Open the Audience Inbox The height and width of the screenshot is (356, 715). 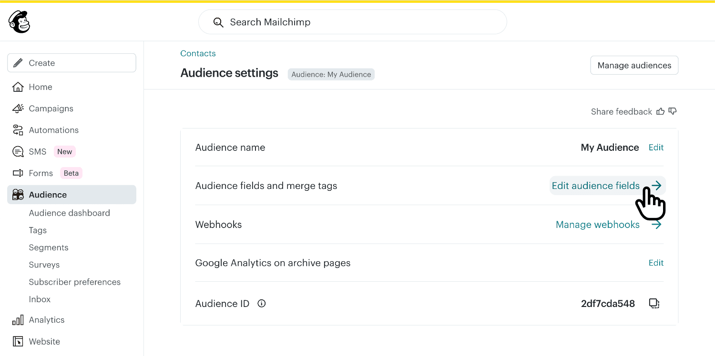[x=40, y=299]
